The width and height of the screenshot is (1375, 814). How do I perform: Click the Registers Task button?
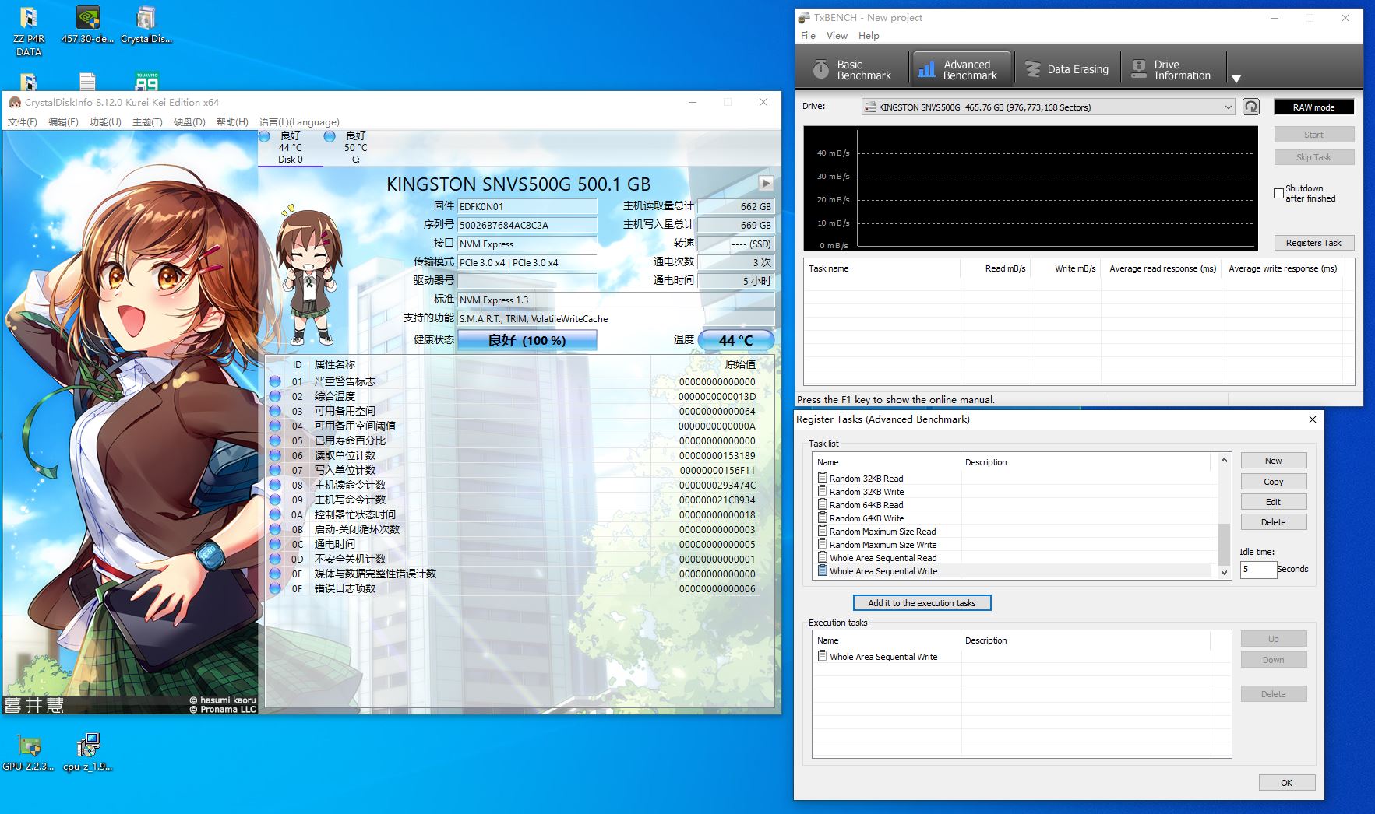tap(1313, 243)
